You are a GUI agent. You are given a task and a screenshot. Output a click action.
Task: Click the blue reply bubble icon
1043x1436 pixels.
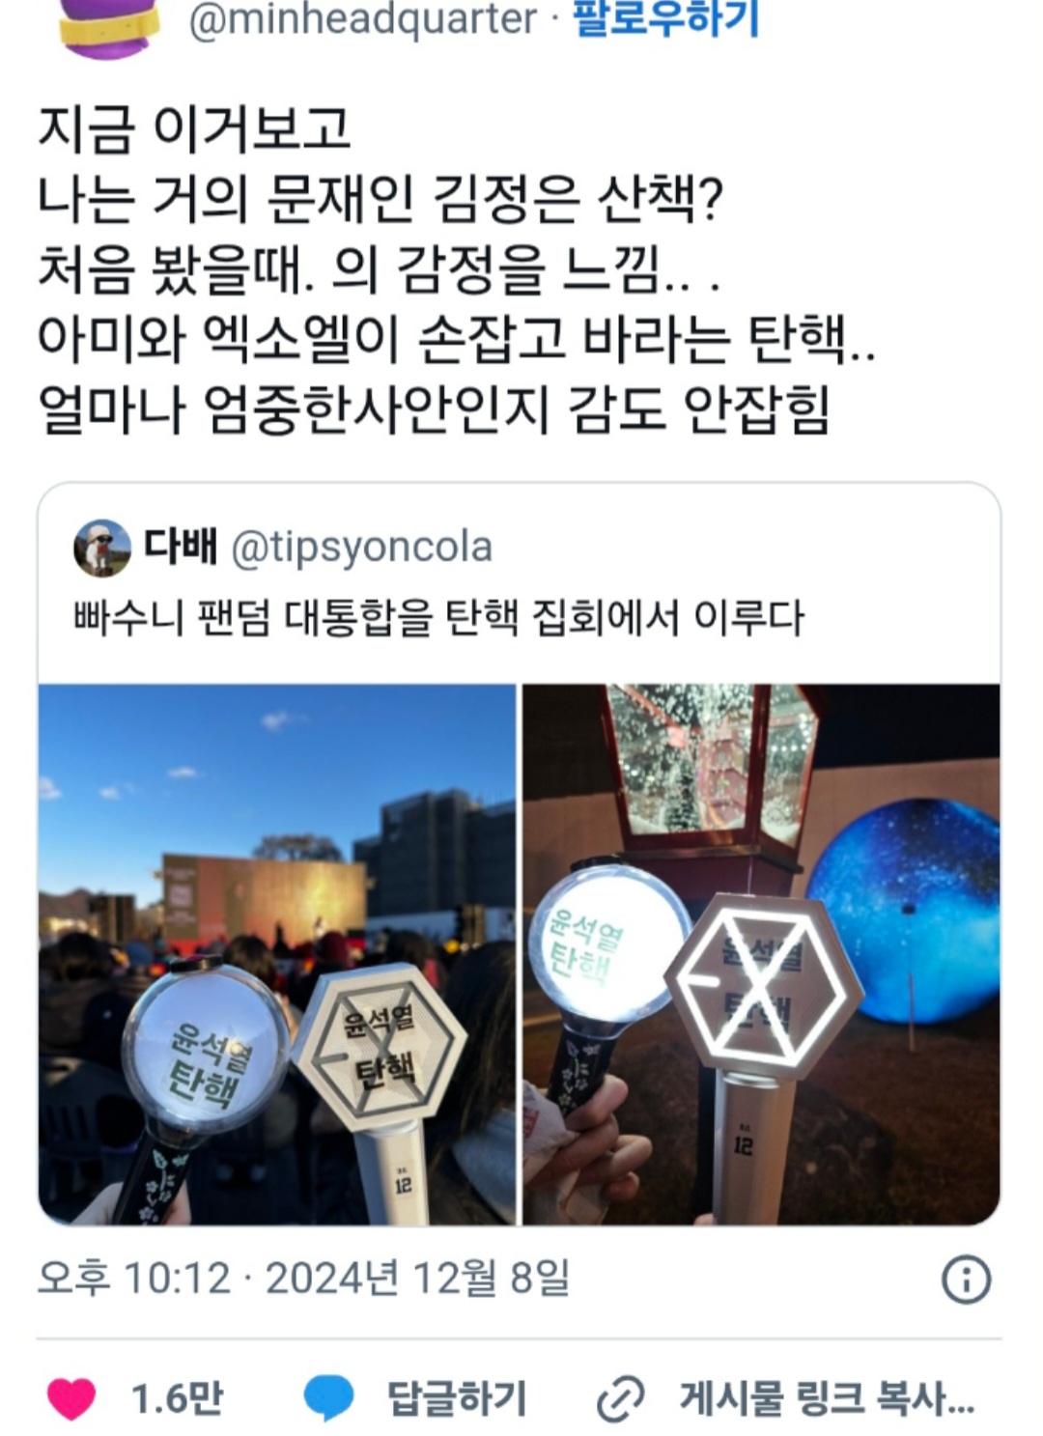point(329,1398)
